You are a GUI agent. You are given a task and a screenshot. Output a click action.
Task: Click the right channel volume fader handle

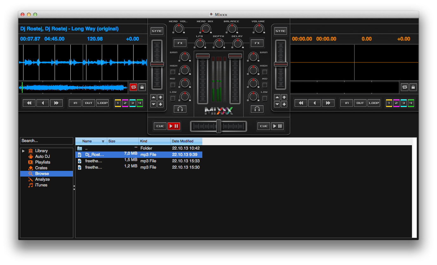[x=235, y=56]
